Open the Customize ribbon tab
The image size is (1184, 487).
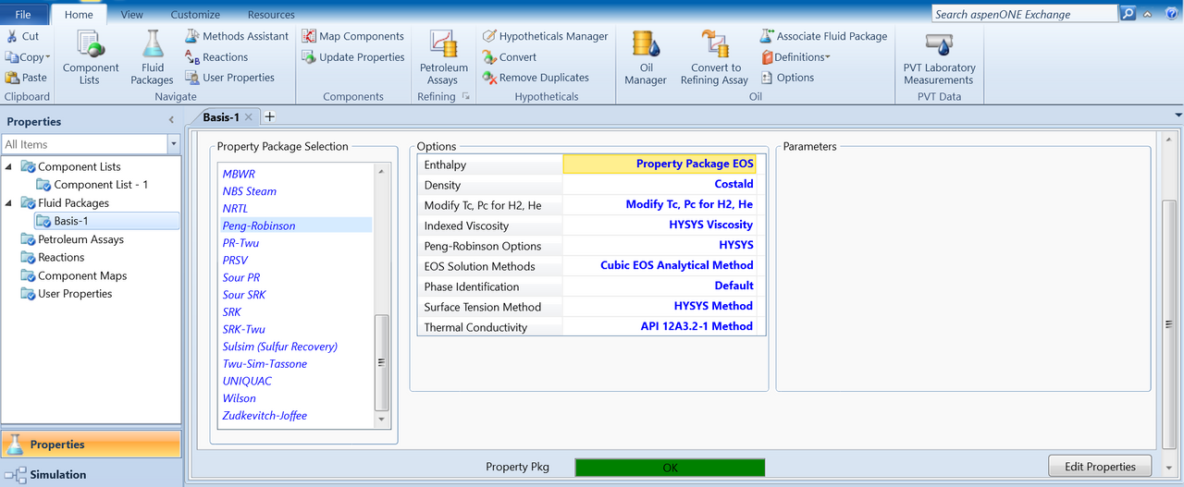(195, 15)
